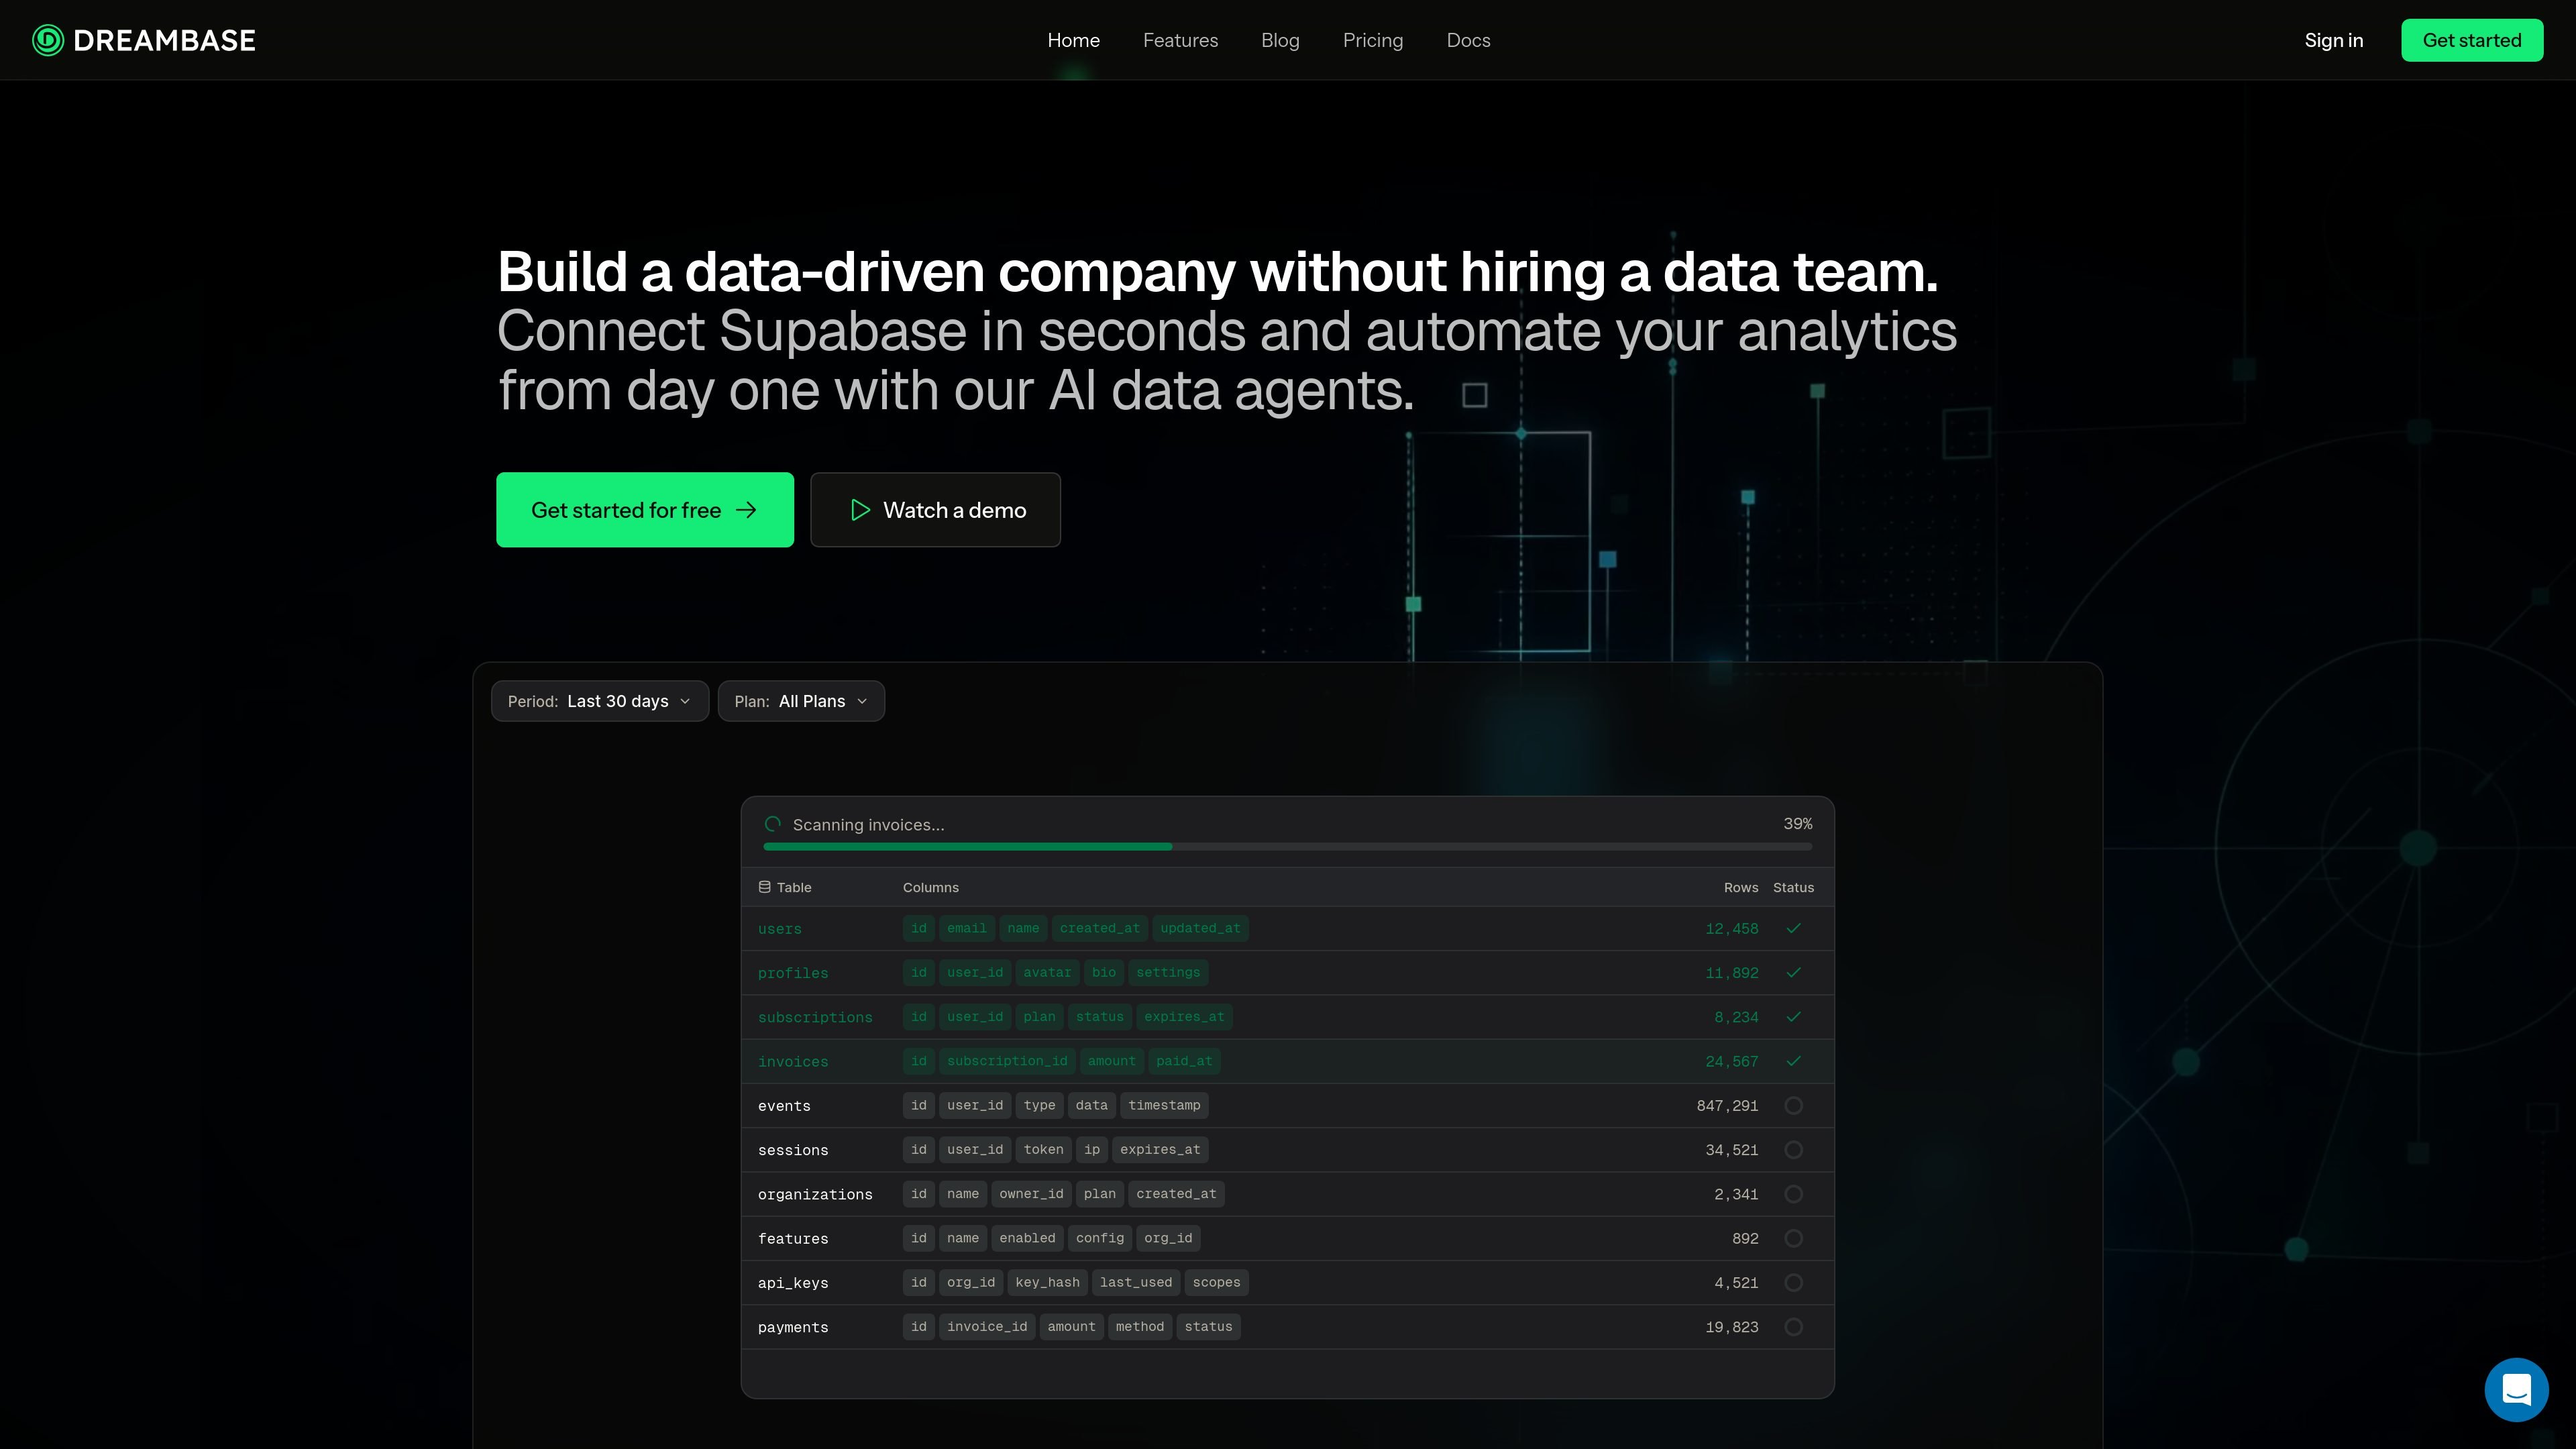The width and height of the screenshot is (2576, 1449).
Task: Open the chat support bubble icon
Action: pyautogui.click(x=2516, y=1389)
